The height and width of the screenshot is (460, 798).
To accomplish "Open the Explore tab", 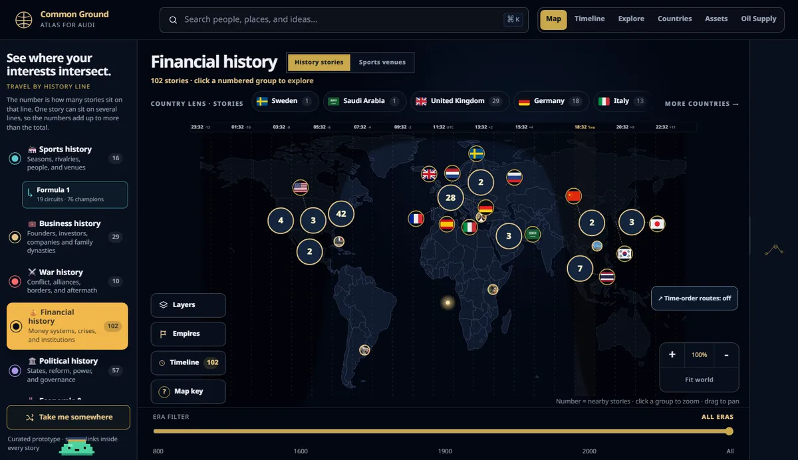I will 631,19.
